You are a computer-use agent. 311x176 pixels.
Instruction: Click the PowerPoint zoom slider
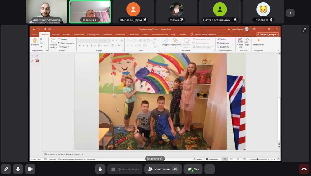pyautogui.click(x=258, y=159)
